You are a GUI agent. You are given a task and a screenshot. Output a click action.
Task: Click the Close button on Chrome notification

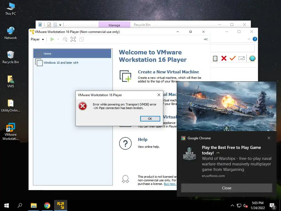pos(226,188)
